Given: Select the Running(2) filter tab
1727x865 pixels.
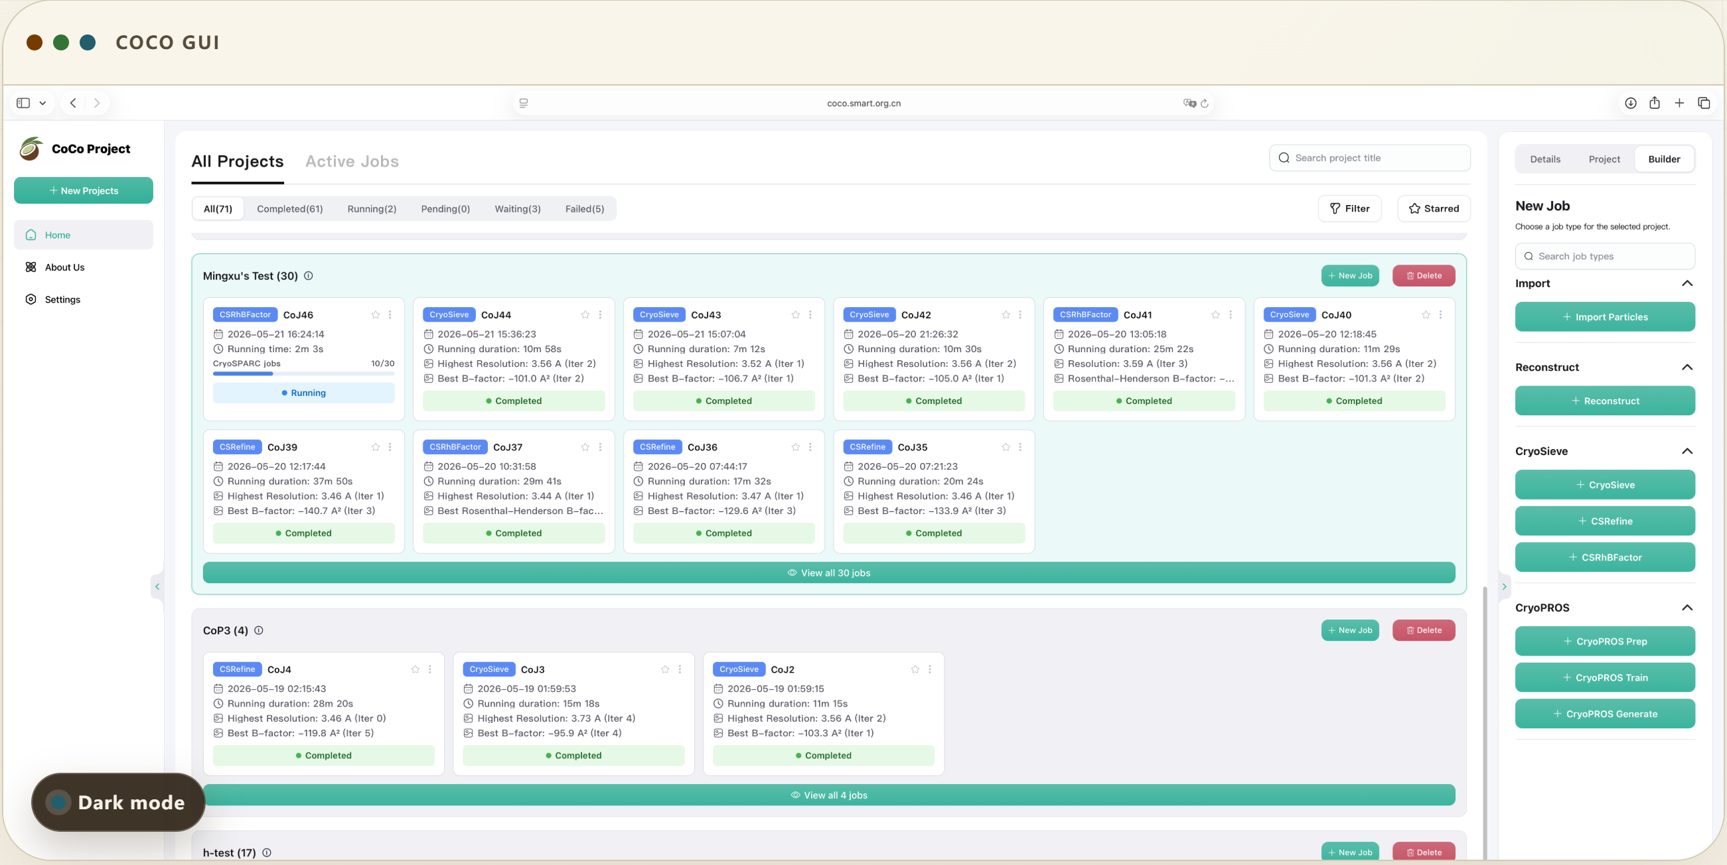Looking at the screenshot, I should [x=372, y=209].
